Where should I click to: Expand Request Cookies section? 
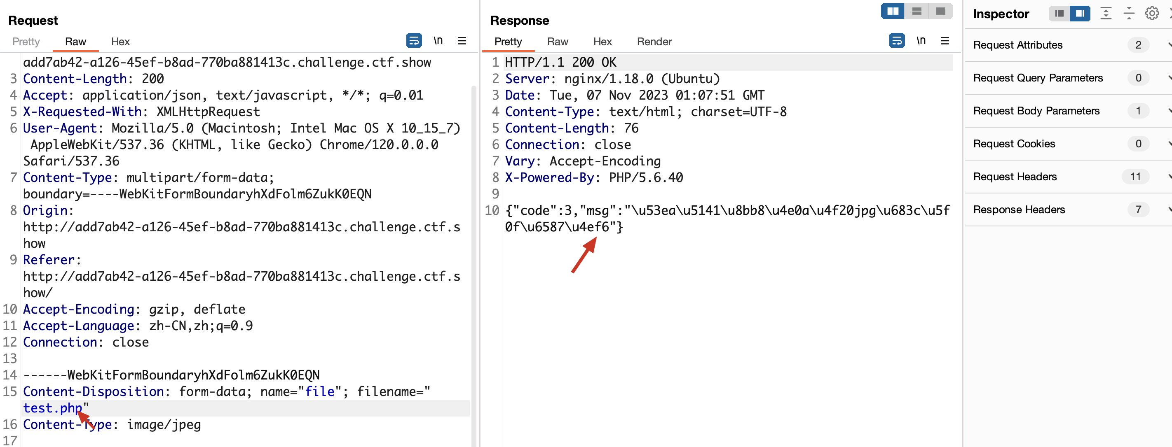(x=1068, y=144)
